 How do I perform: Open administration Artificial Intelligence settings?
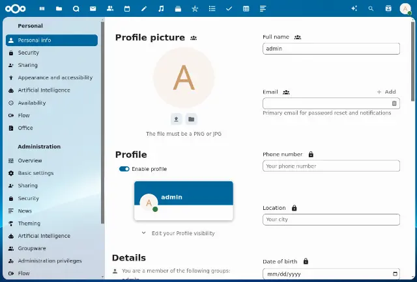click(51, 236)
